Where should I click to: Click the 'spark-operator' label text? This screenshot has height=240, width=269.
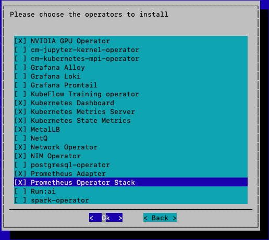point(60,200)
